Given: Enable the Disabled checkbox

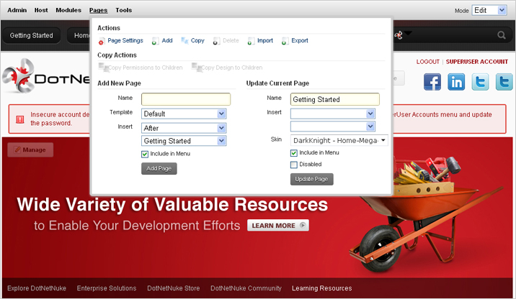Looking at the screenshot, I should click(294, 165).
